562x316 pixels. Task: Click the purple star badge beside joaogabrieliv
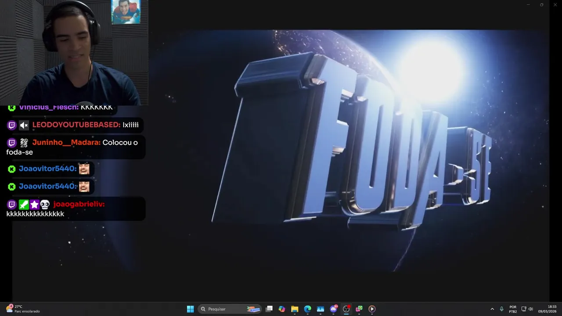34,204
